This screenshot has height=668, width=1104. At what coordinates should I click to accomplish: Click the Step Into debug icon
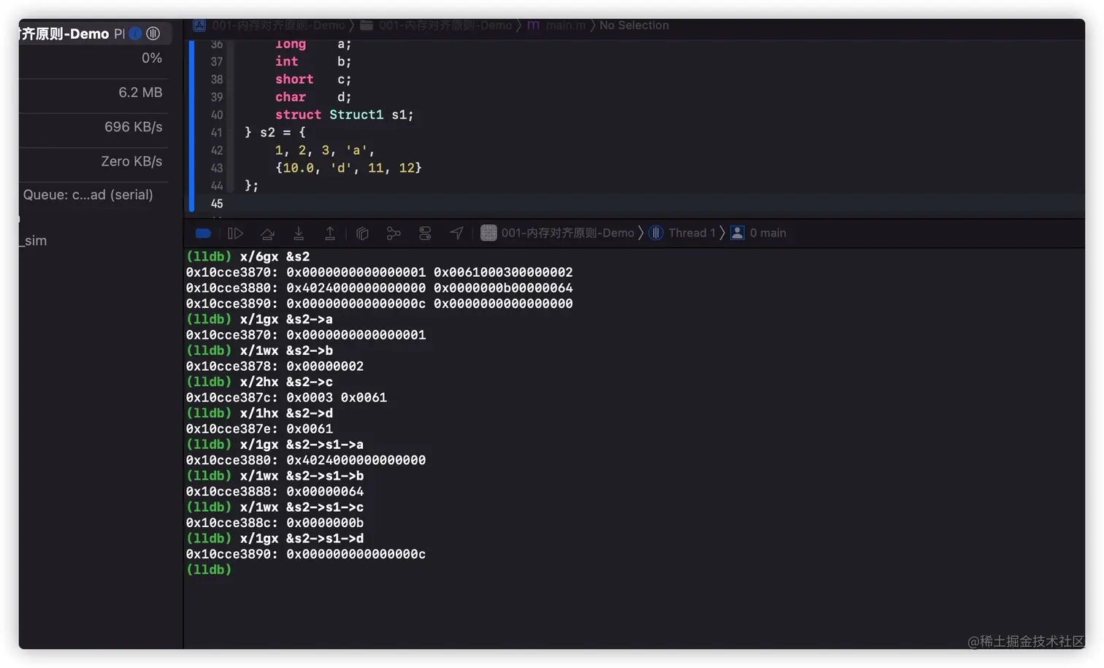click(x=299, y=234)
